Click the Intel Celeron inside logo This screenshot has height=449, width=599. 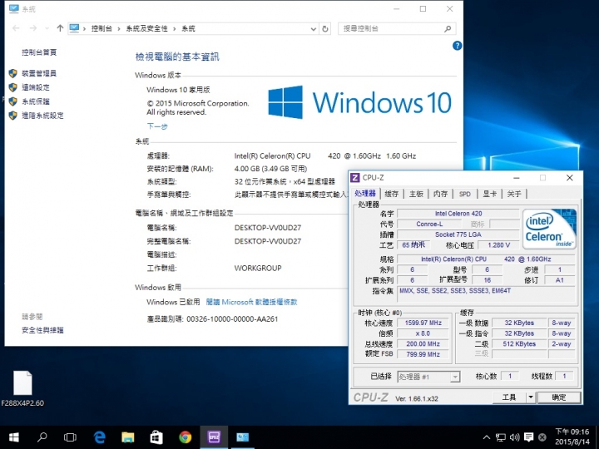549,229
